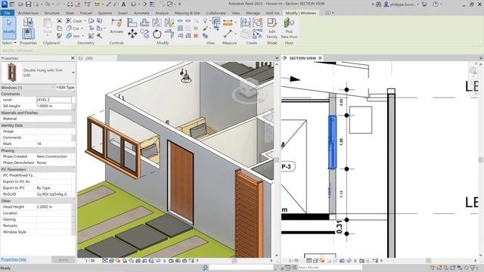This screenshot has height=272, width=484.
Task: Select the Modify tool in the ribbon
Action: 9,28
